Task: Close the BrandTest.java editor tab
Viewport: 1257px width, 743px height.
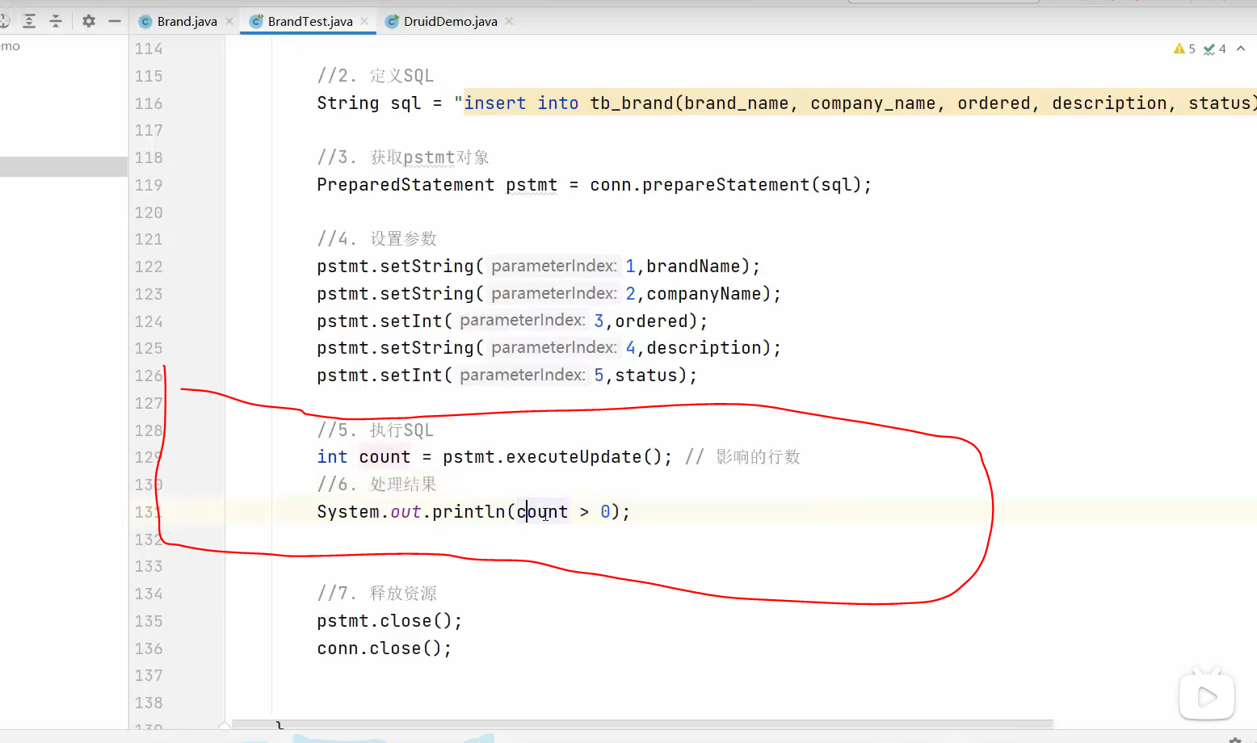Action: click(x=364, y=22)
